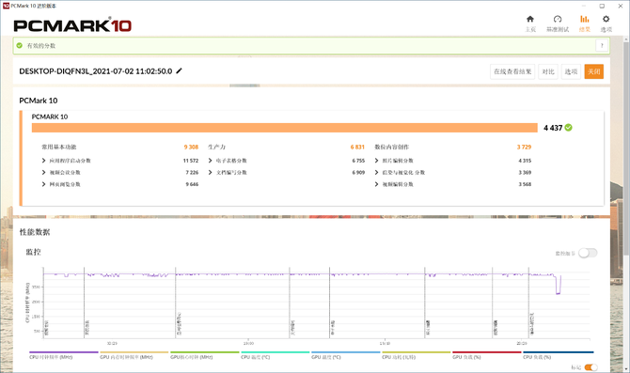Toggle the markers switch below the chart
Viewport: 630px width, 373px height.
tap(591, 367)
